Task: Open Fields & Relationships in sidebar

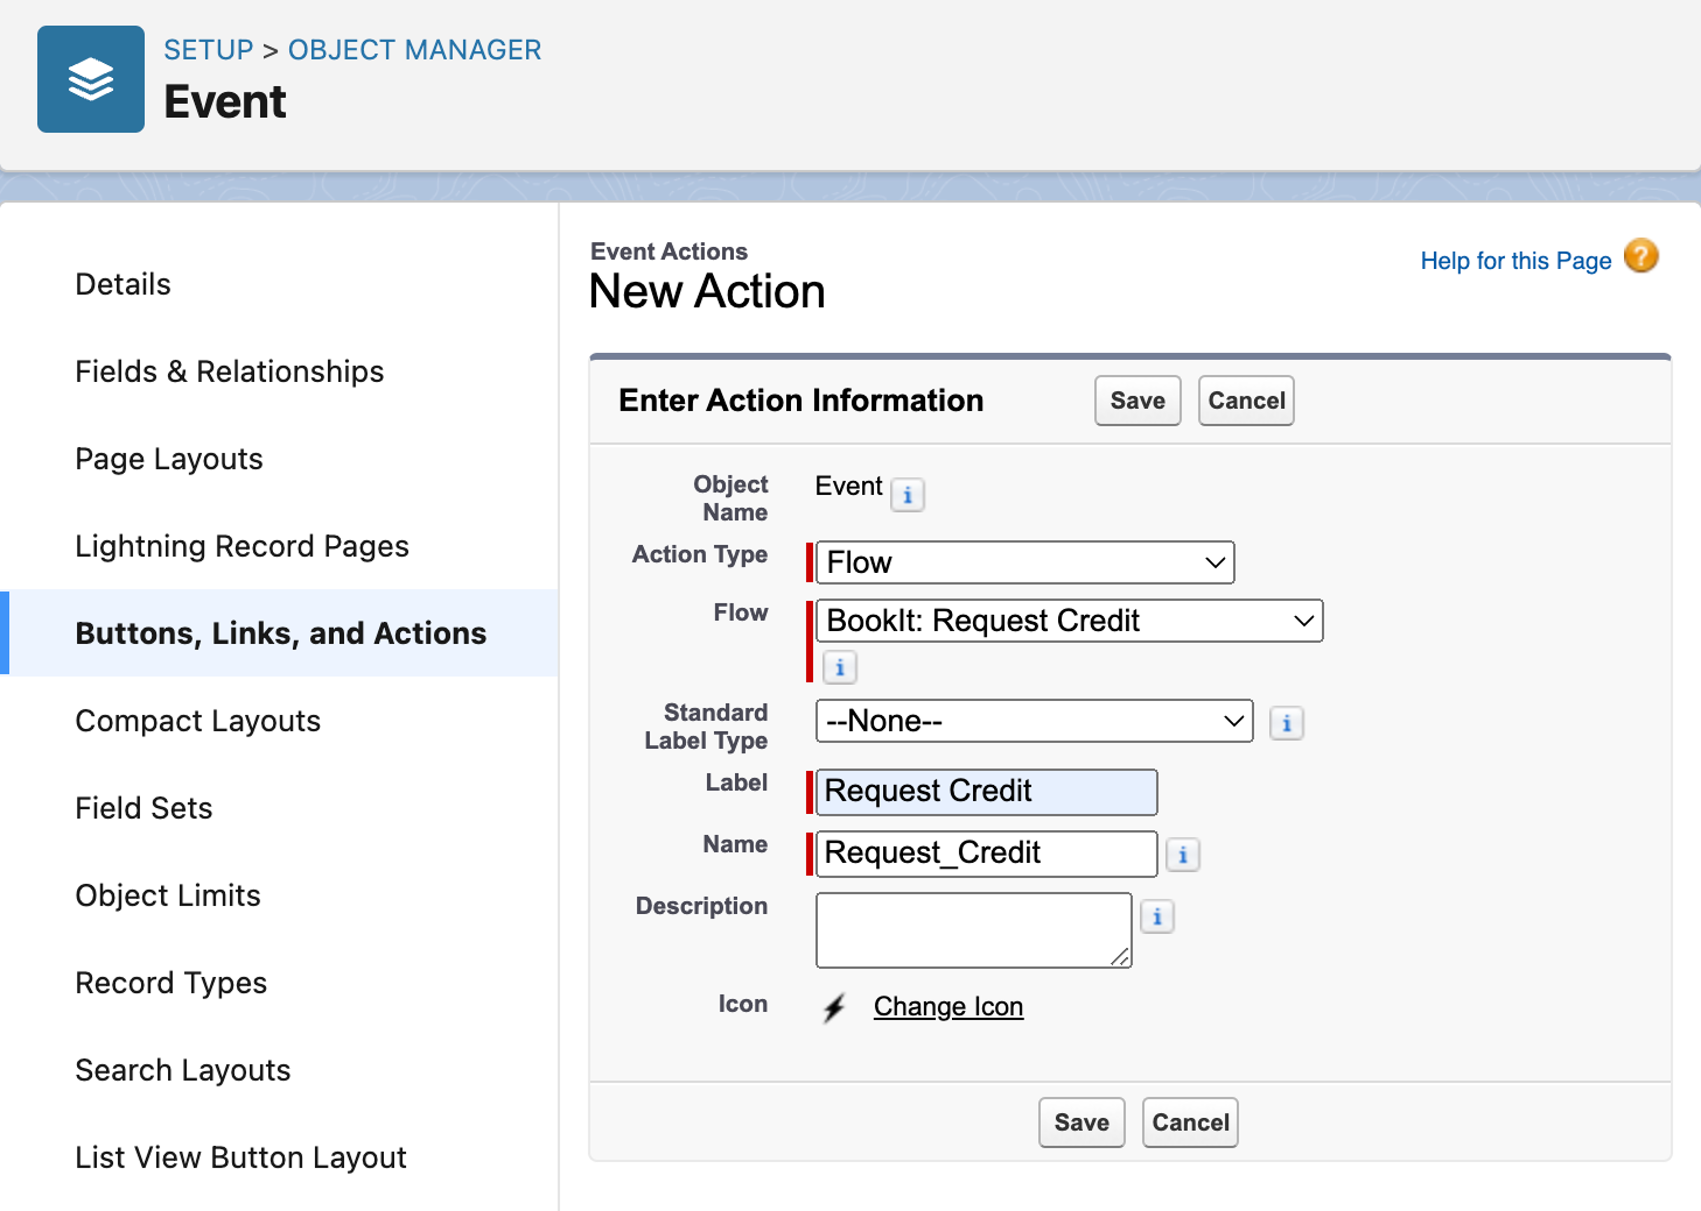Action: pyautogui.click(x=229, y=371)
